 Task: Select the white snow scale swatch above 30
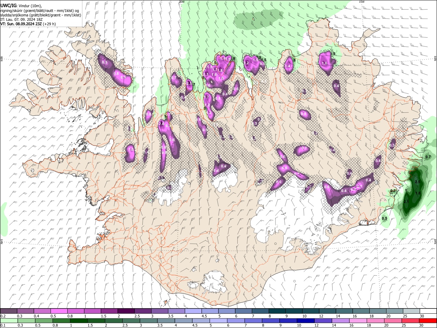coord(428,311)
